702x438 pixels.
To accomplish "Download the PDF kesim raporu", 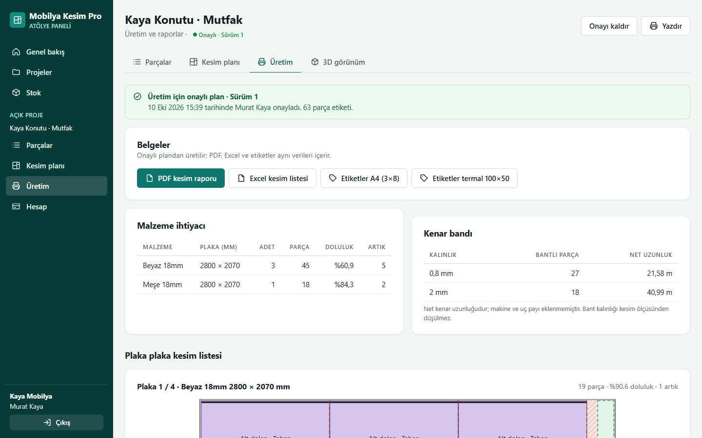I will (x=181, y=178).
